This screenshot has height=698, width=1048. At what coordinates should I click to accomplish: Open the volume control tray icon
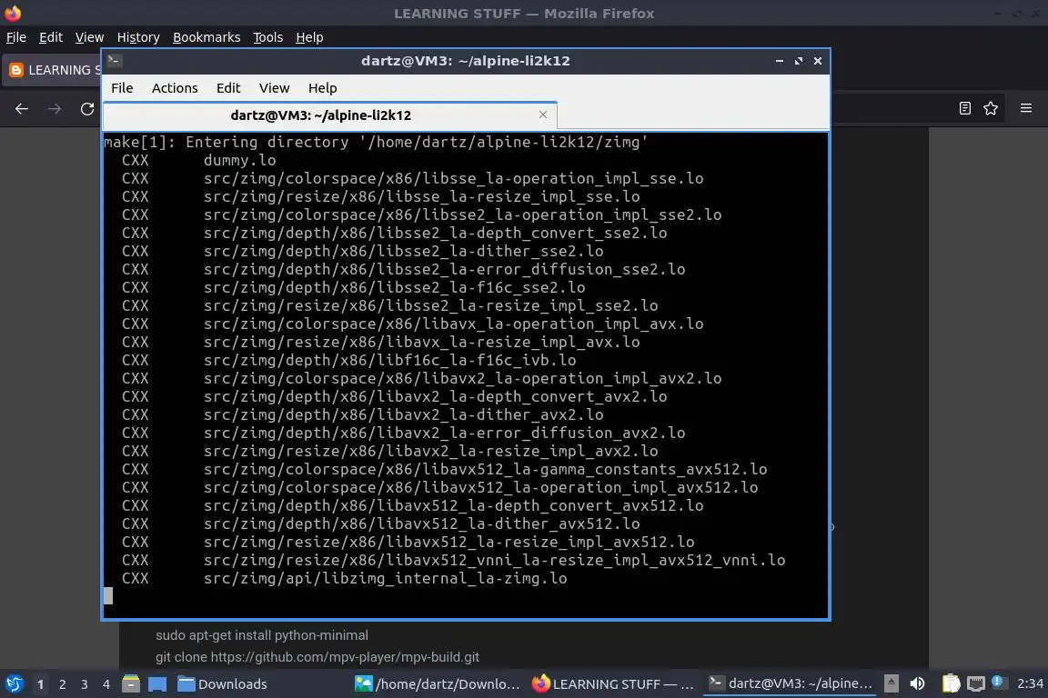(x=917, y=683)
